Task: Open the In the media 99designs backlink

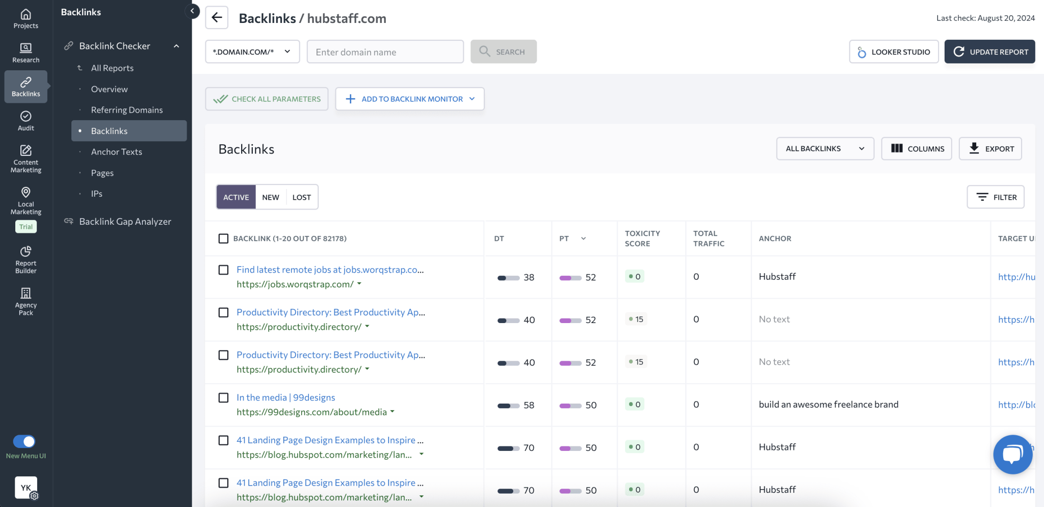Action: pyautogui.click(x=285, y=397)
